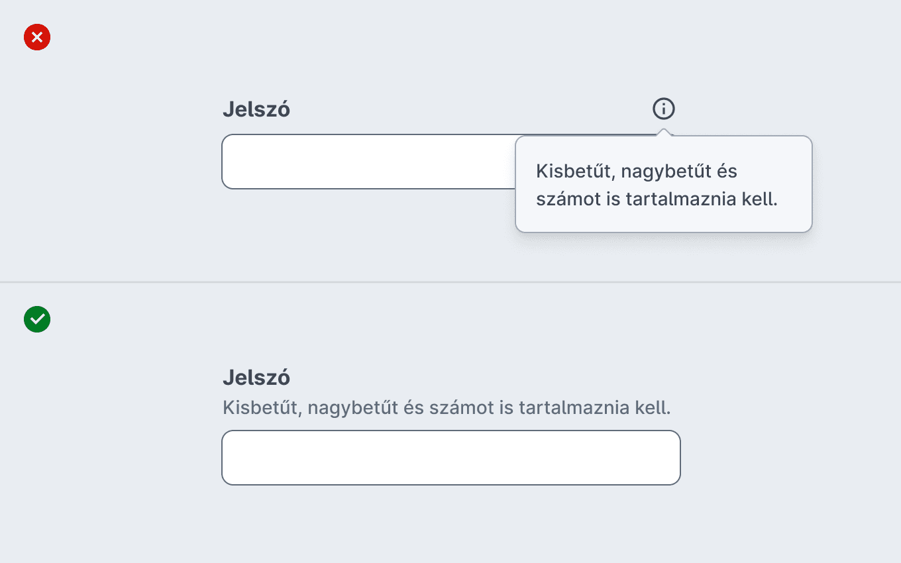Click the single-line helper text under the lower Jelszó
Image resolution: width=901 pixels, height=563 pixels.
coord(447,407)
